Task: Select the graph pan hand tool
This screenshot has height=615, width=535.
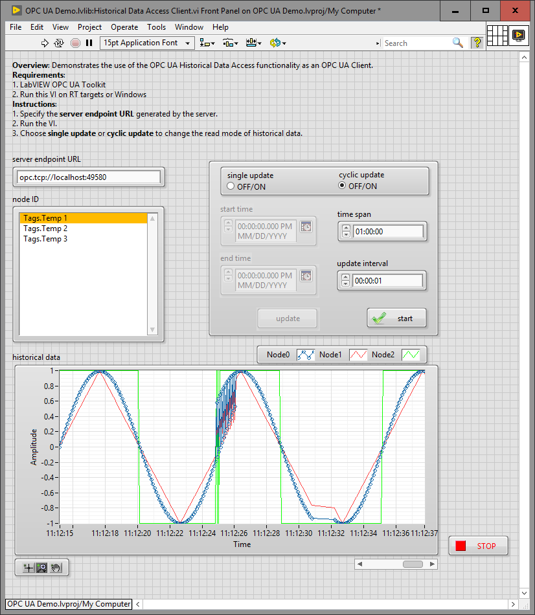Action: point(55,568)
